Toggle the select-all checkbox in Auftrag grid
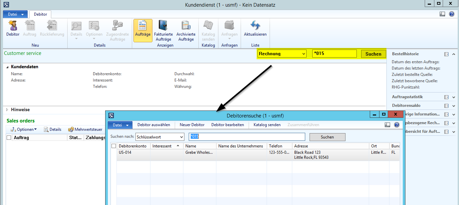The height and width of the screenshot is (205, 459). [9, 137]
